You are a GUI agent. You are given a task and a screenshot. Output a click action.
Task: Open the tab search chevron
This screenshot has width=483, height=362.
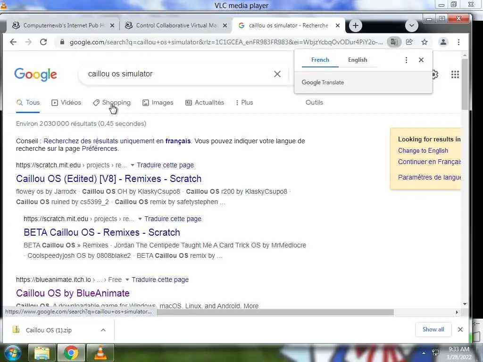pos(411,25)
